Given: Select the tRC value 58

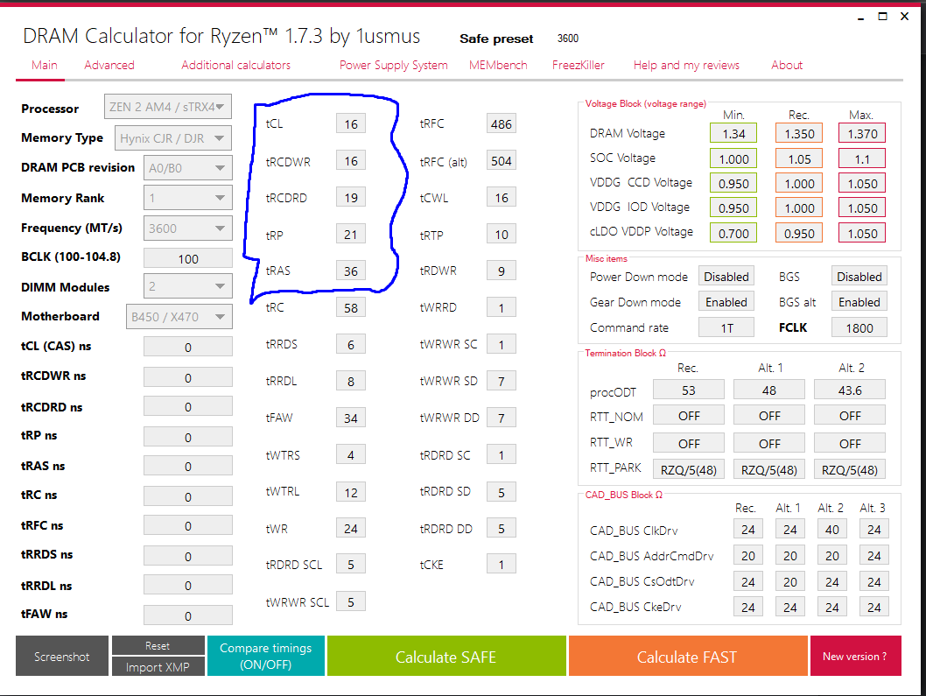Looking at the screenshot, I should 351,308.
